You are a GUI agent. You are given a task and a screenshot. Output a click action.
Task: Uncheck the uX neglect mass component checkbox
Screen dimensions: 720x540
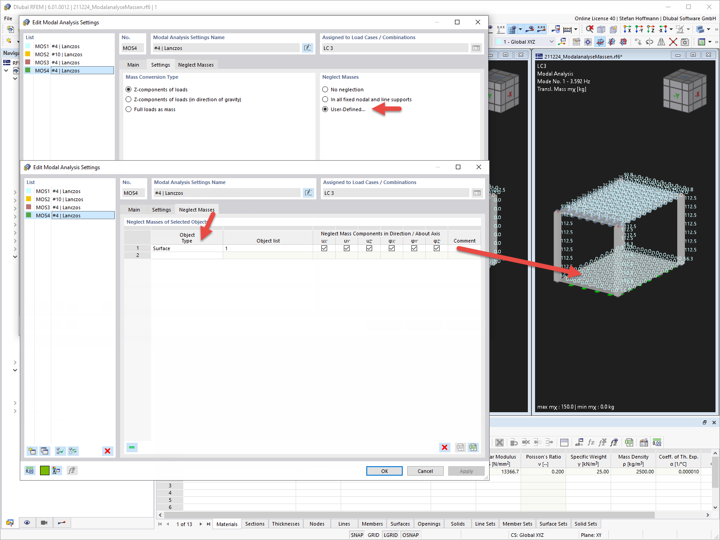(x=324, y=248)
